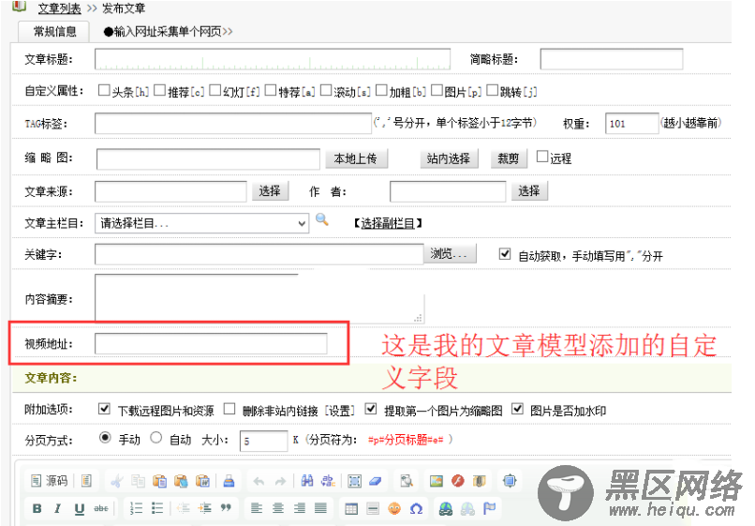This screenshot has height=526, width=755.
Task: Justify text alignment
Action: click(320, 508)
